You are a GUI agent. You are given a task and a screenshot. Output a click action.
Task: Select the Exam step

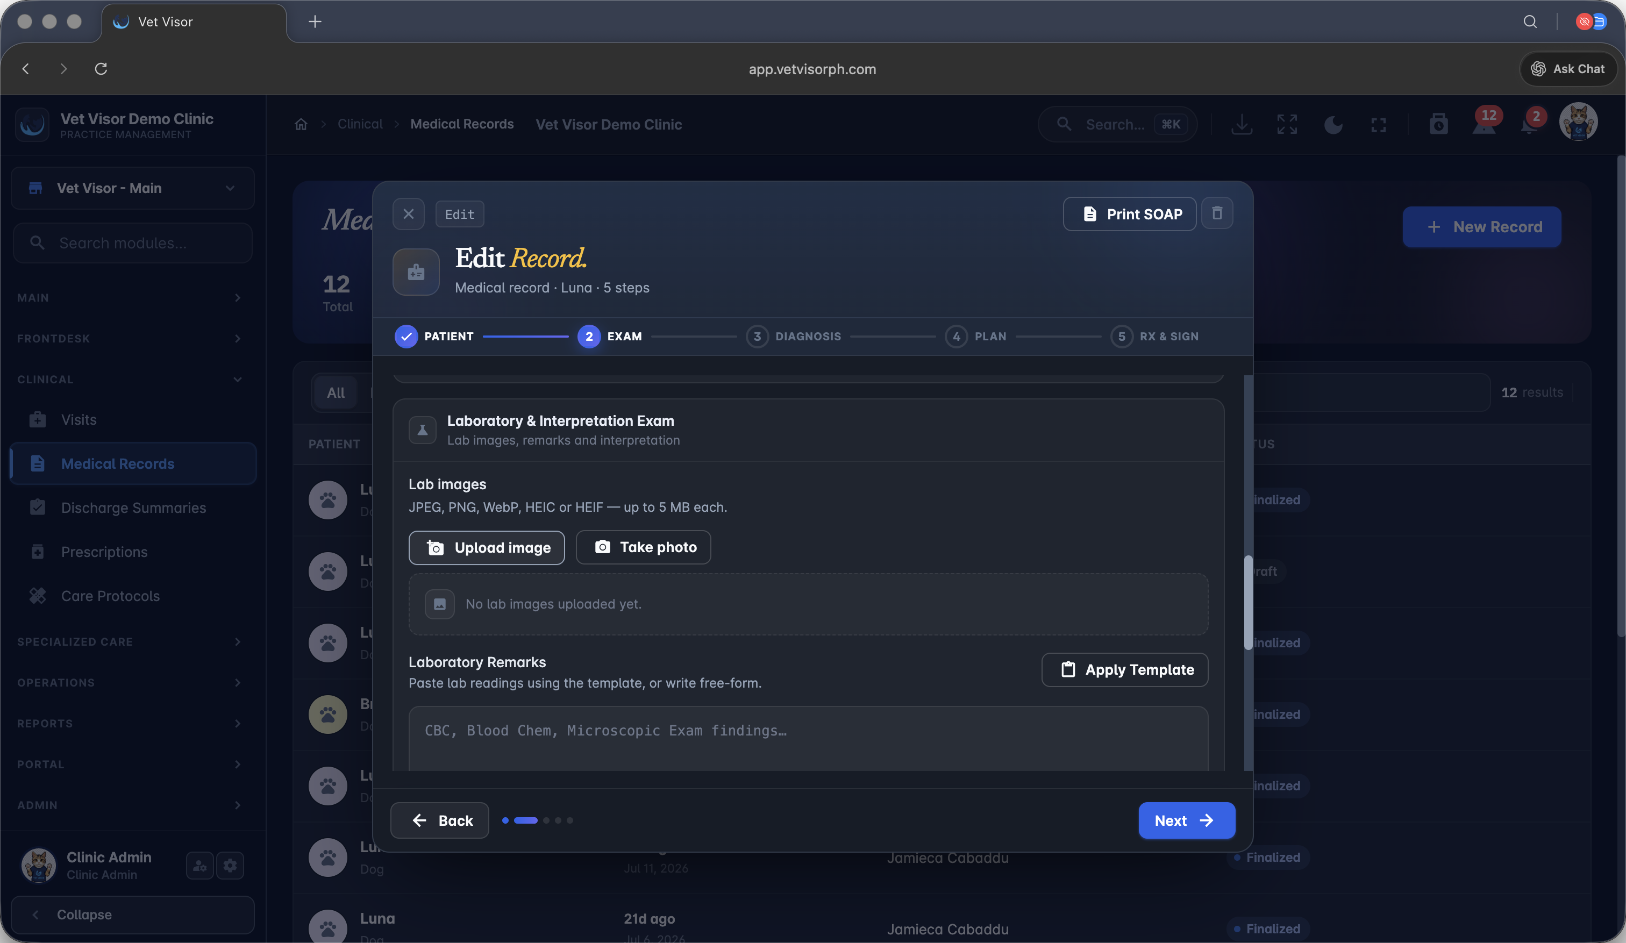[x=610, y=336]
